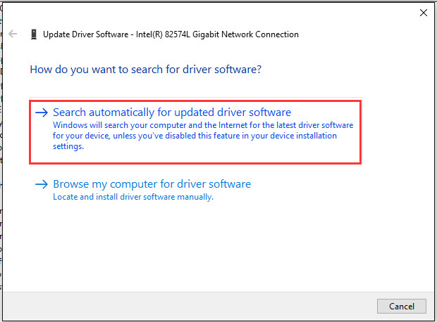Click 'Locate and install driver software manually' text
The image size is (437, 322).
pos(133,197)
